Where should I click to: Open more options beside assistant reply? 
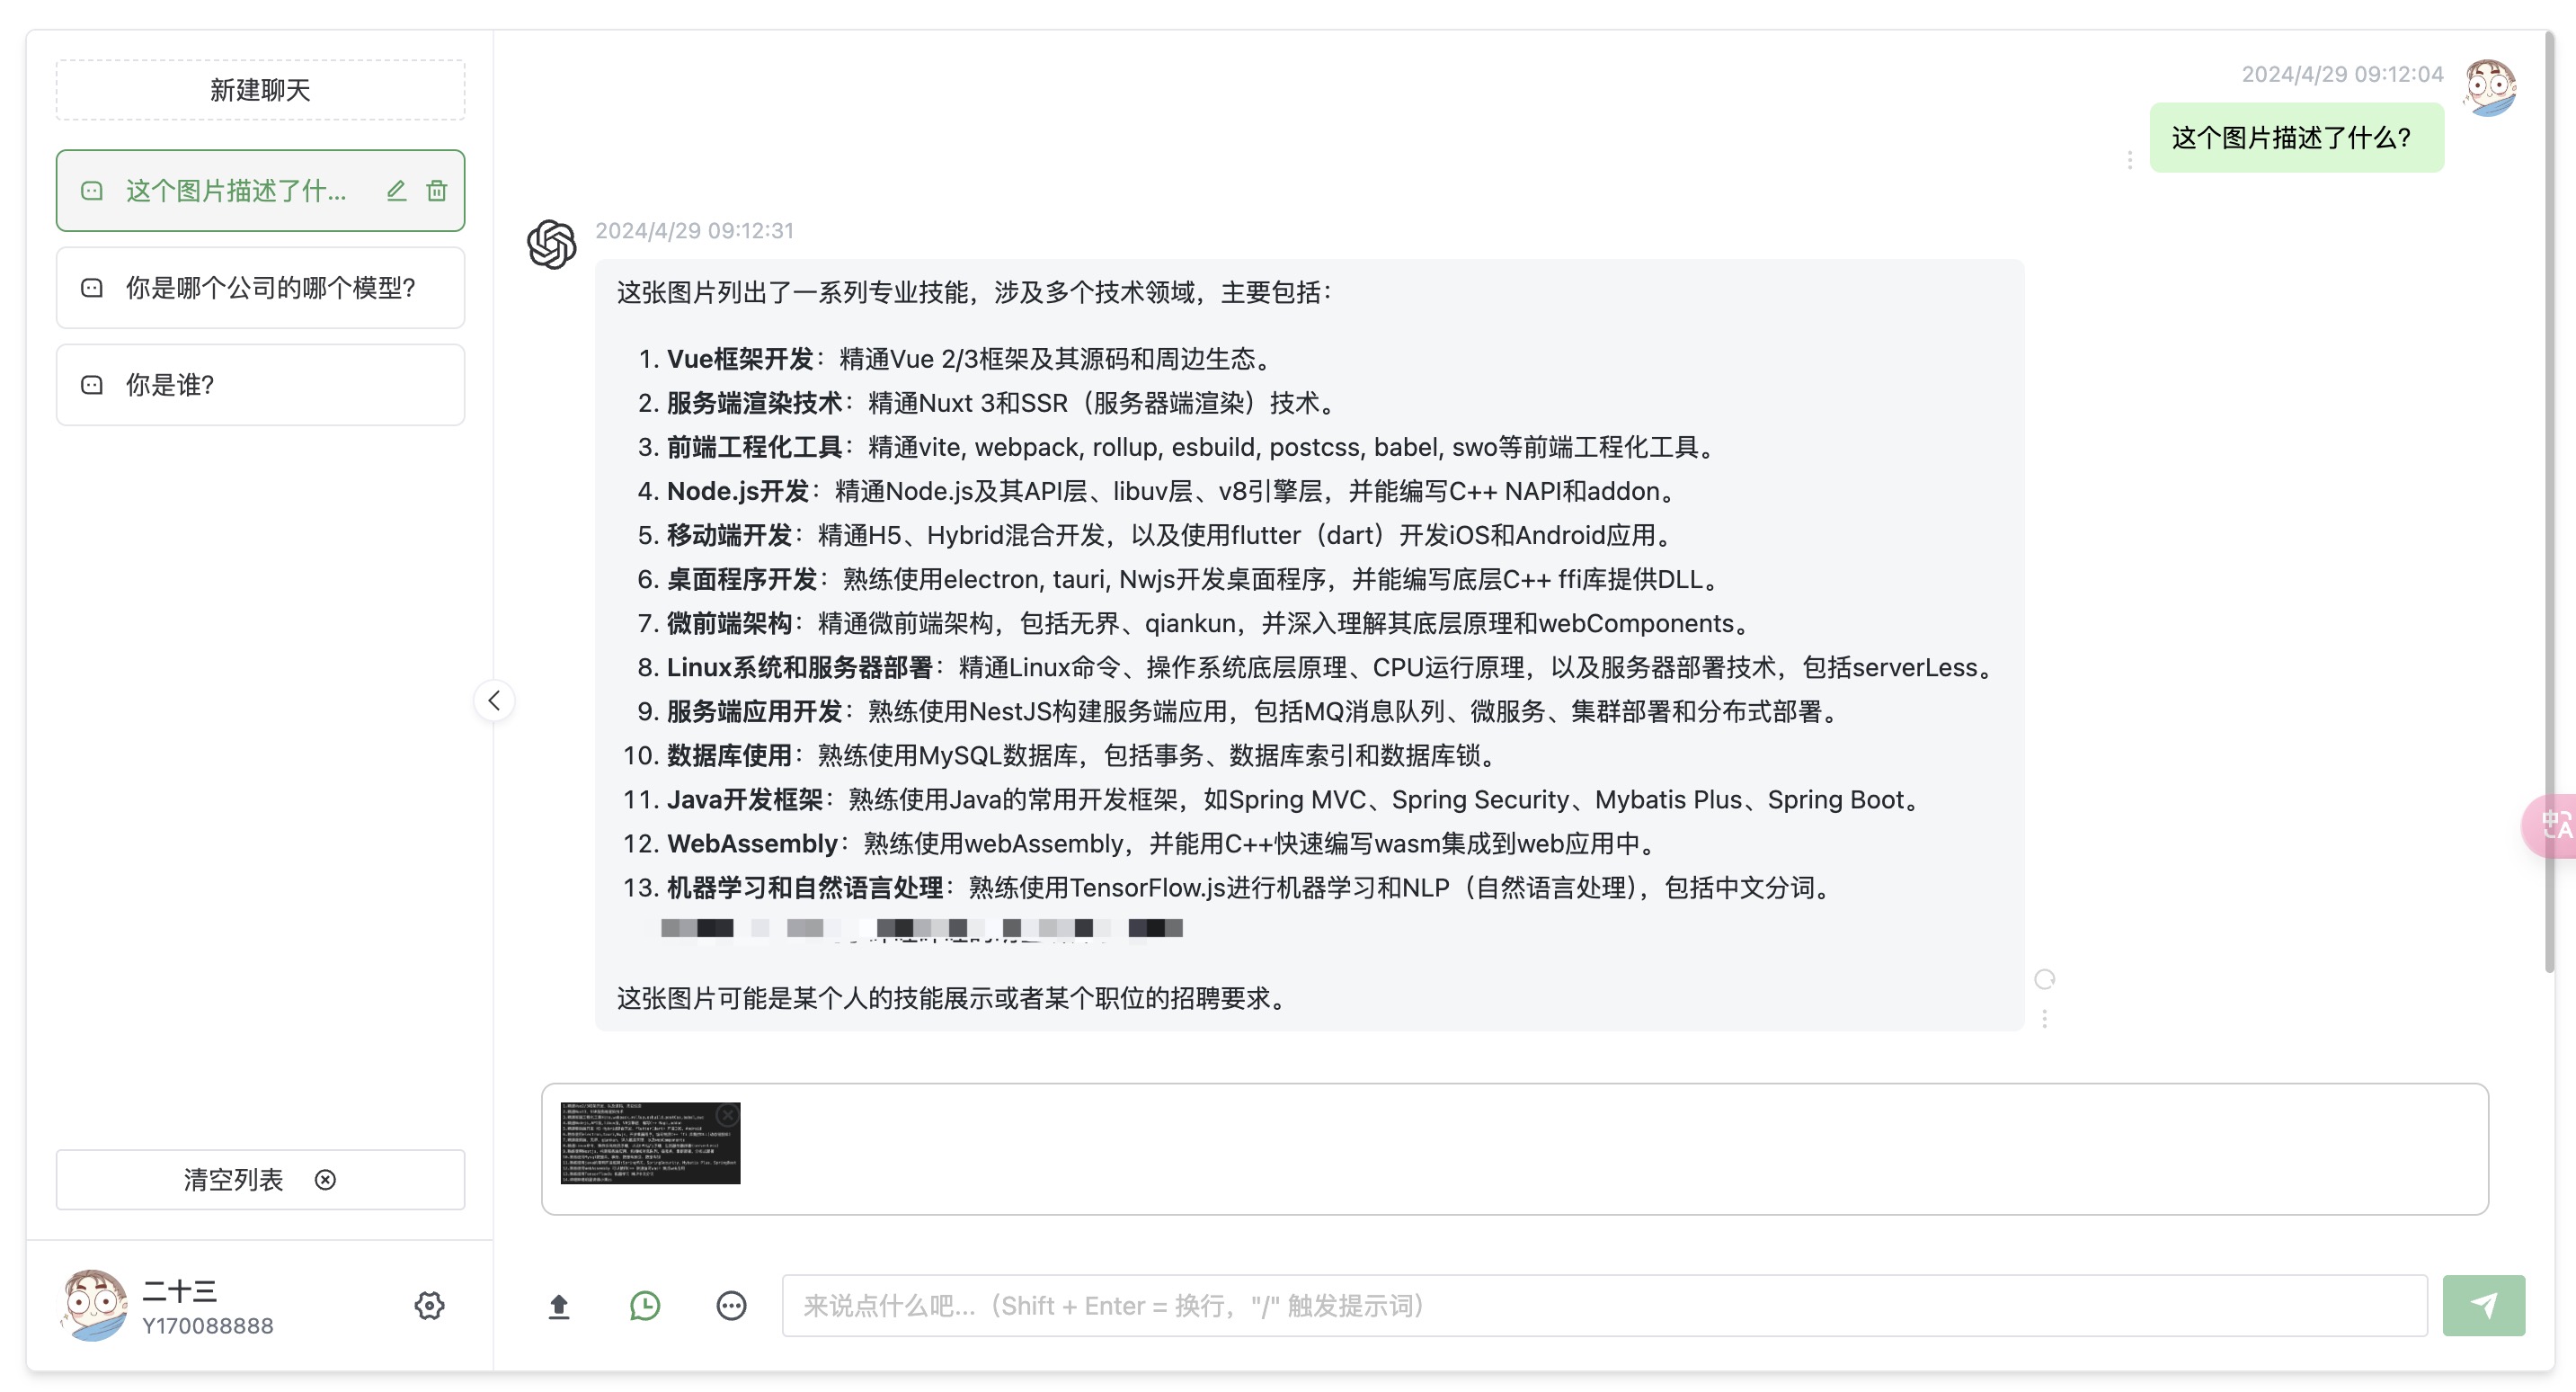pos(2045,1019)
